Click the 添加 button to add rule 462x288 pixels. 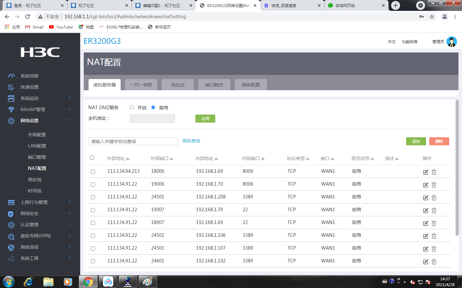(416, 141)
